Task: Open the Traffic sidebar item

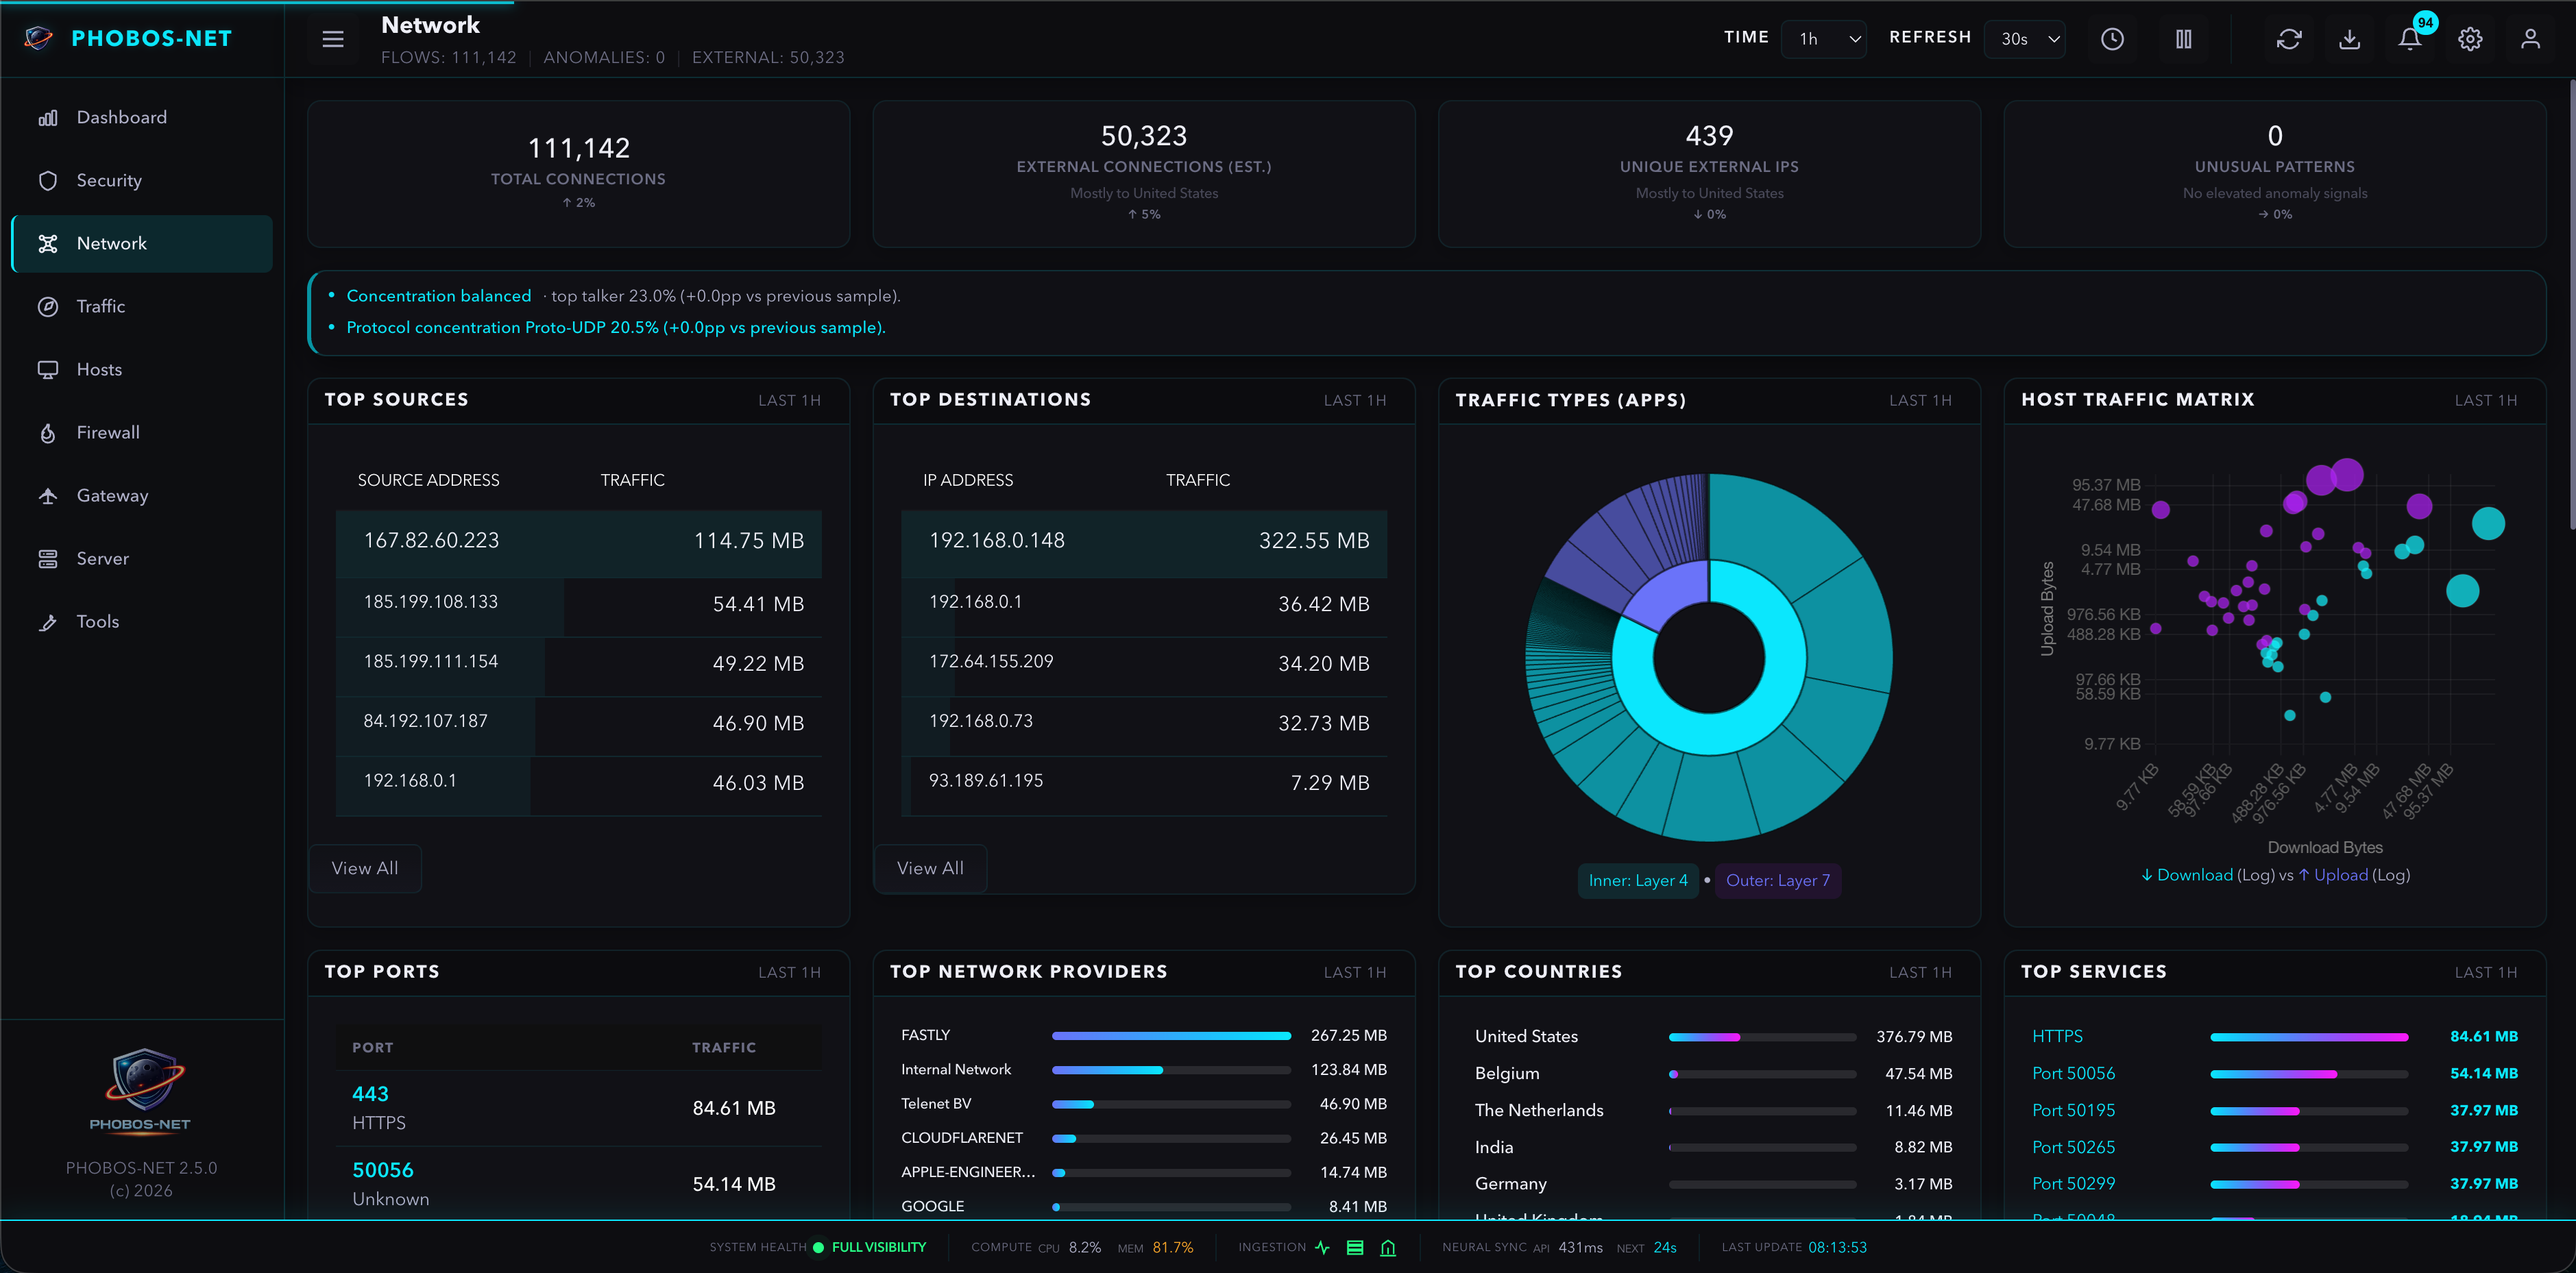Action: [101, 307]
